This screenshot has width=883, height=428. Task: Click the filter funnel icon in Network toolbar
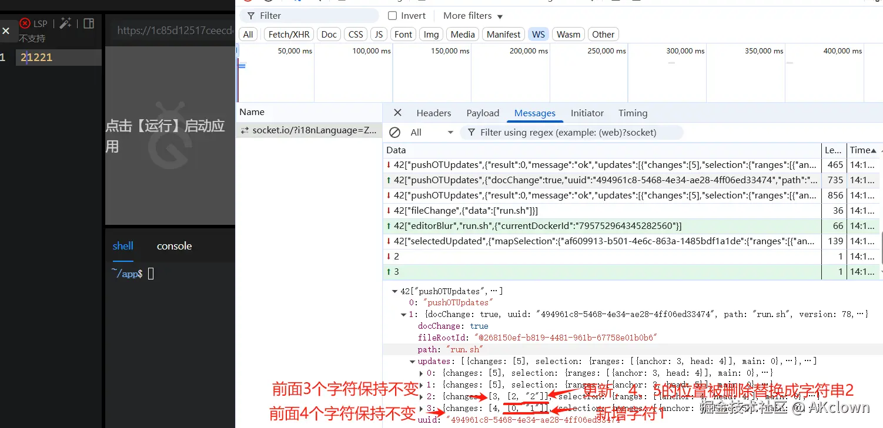(x=251, y=16)
